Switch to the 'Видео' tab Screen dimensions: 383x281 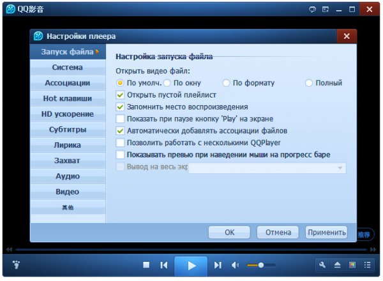[x=68, y=192]
